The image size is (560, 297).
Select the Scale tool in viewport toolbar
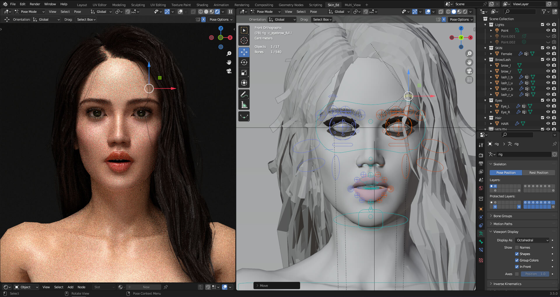(x=244, y=73)
